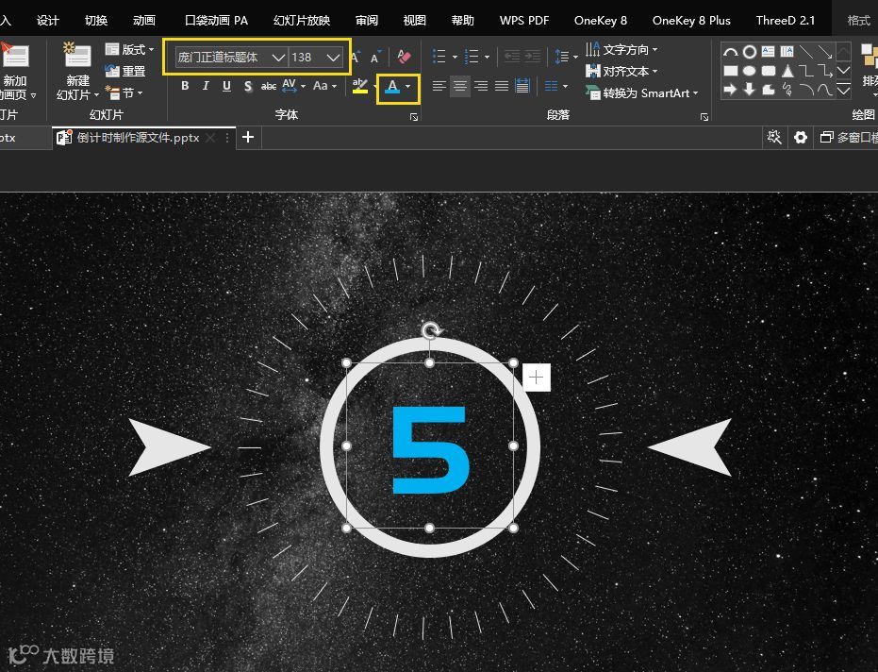Select the right block arrow shape
This screenshot has height=672, width=878.
[x=730, y=89]
